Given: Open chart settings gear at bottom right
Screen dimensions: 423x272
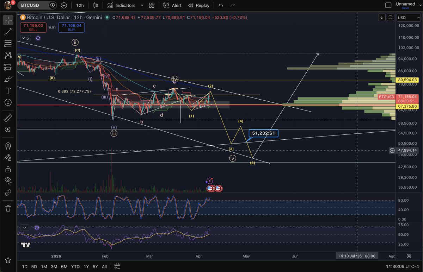Looking at the screenshot, I should point(409,256).
